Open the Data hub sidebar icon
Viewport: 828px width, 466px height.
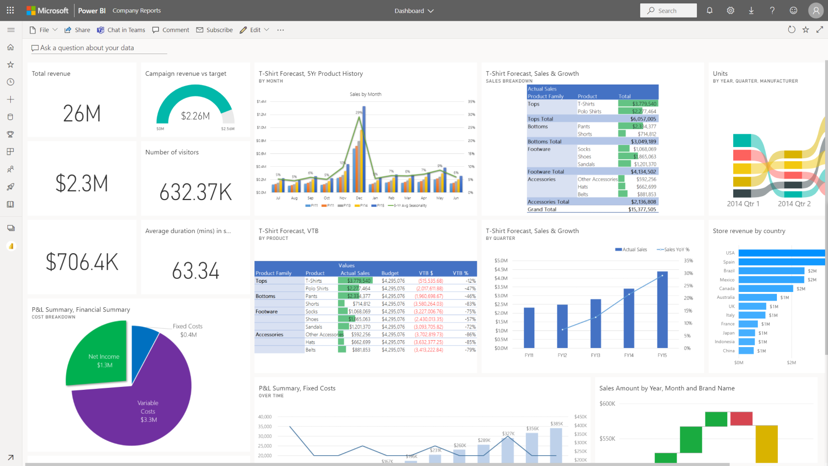coord(10,116)
